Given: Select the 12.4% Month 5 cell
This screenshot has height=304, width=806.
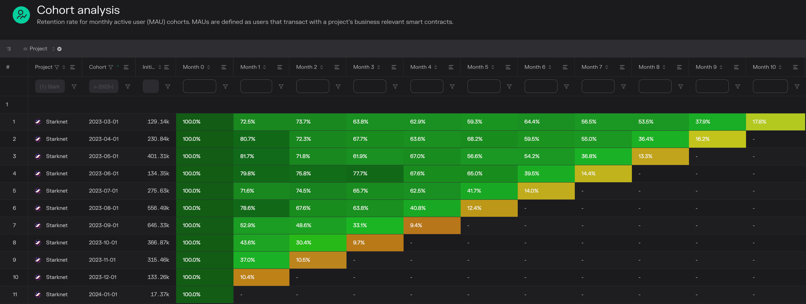Looking at the screenshot, I should (x=489, y=208).
